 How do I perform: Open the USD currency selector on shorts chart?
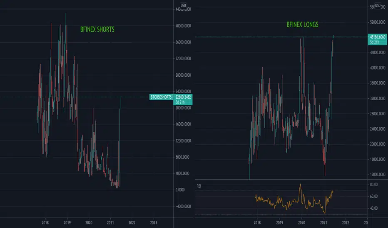[183, 5]
